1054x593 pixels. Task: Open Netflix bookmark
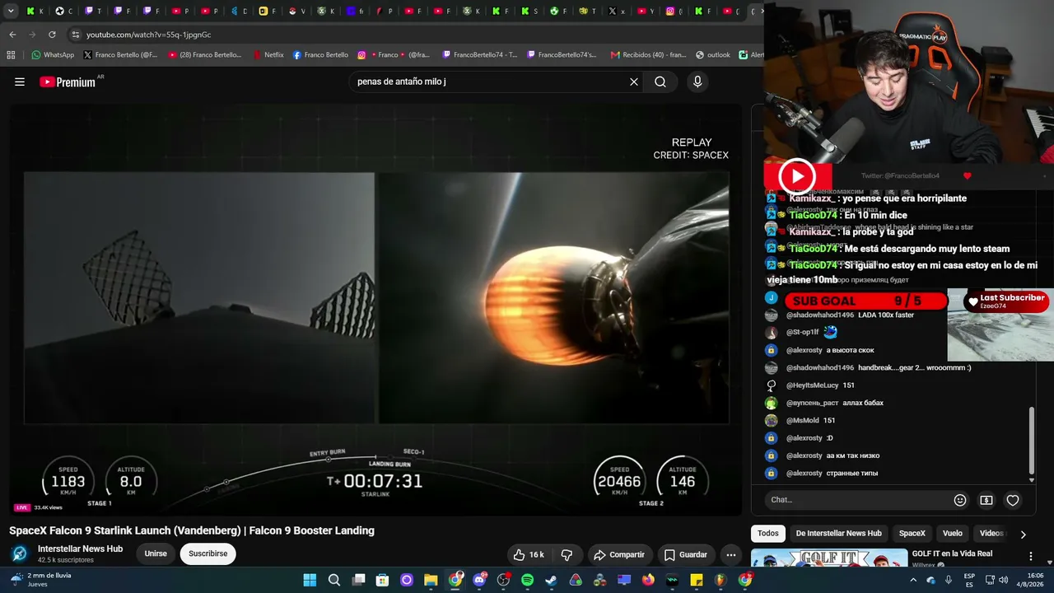(x=268, y=55)
